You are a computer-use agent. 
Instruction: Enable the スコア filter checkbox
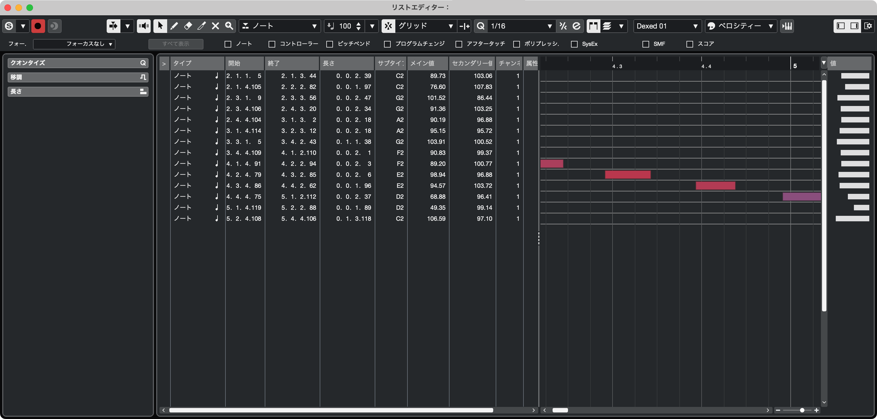click(x=690, y=44)
